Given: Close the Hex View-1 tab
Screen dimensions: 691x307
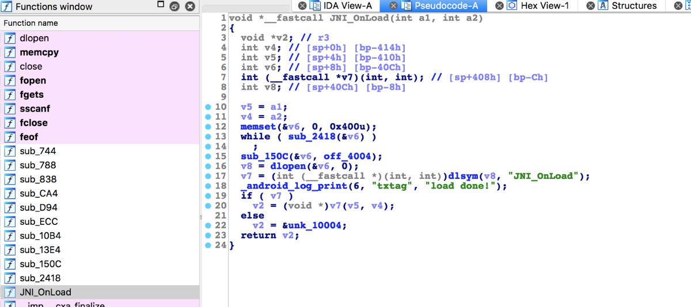Looking at the screenshot, I should pos(499,6).
